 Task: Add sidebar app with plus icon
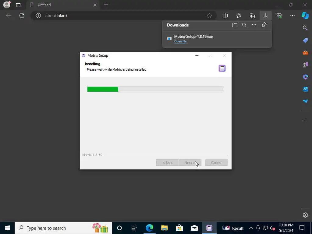[305, 121]
